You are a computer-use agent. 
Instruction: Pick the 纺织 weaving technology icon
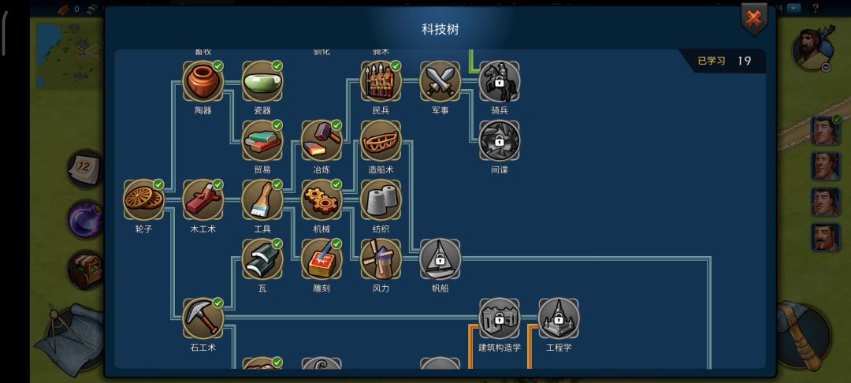click(x=381, y=199)
